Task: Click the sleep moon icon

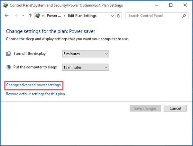Action: [x=9, y=67]
